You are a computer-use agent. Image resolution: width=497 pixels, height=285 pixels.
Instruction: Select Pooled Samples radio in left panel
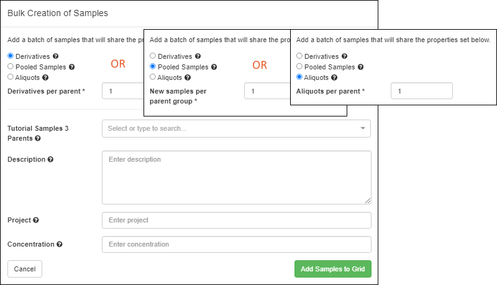tap(10, 67)
